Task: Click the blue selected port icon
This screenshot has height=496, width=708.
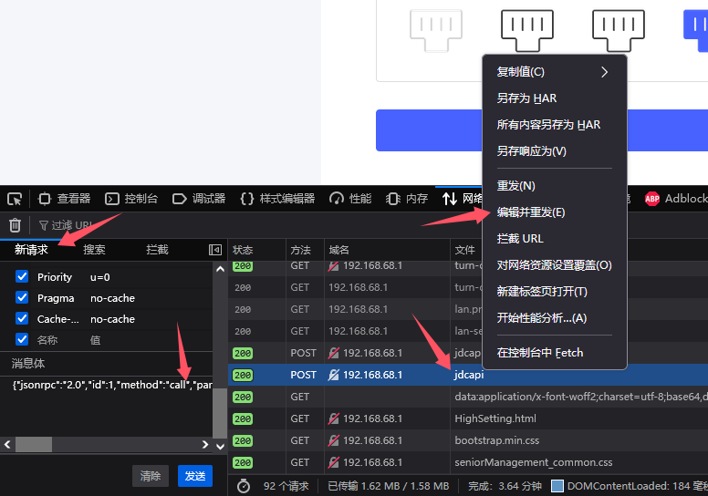Action: click(696, 30)
